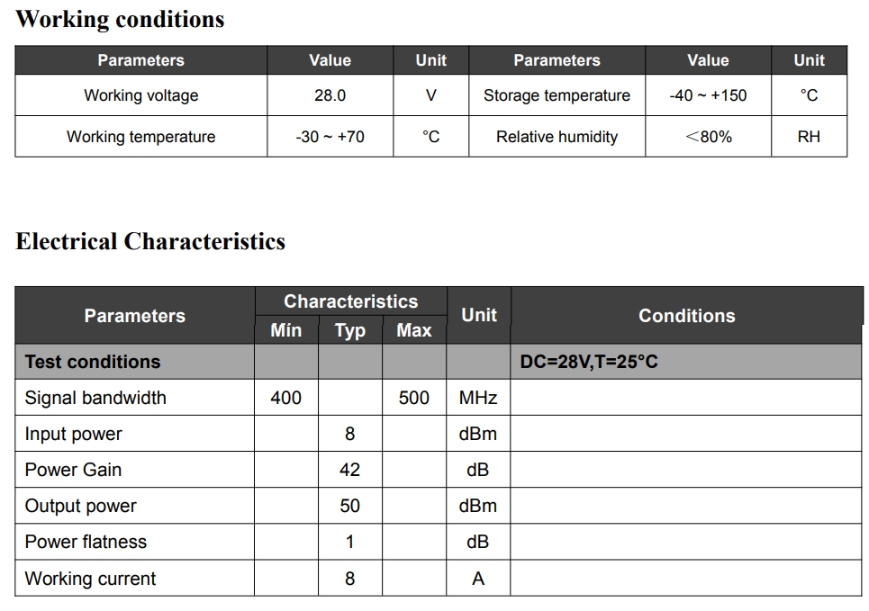Click the Output power typical value 50
The image size is (869, 611).
349,506
